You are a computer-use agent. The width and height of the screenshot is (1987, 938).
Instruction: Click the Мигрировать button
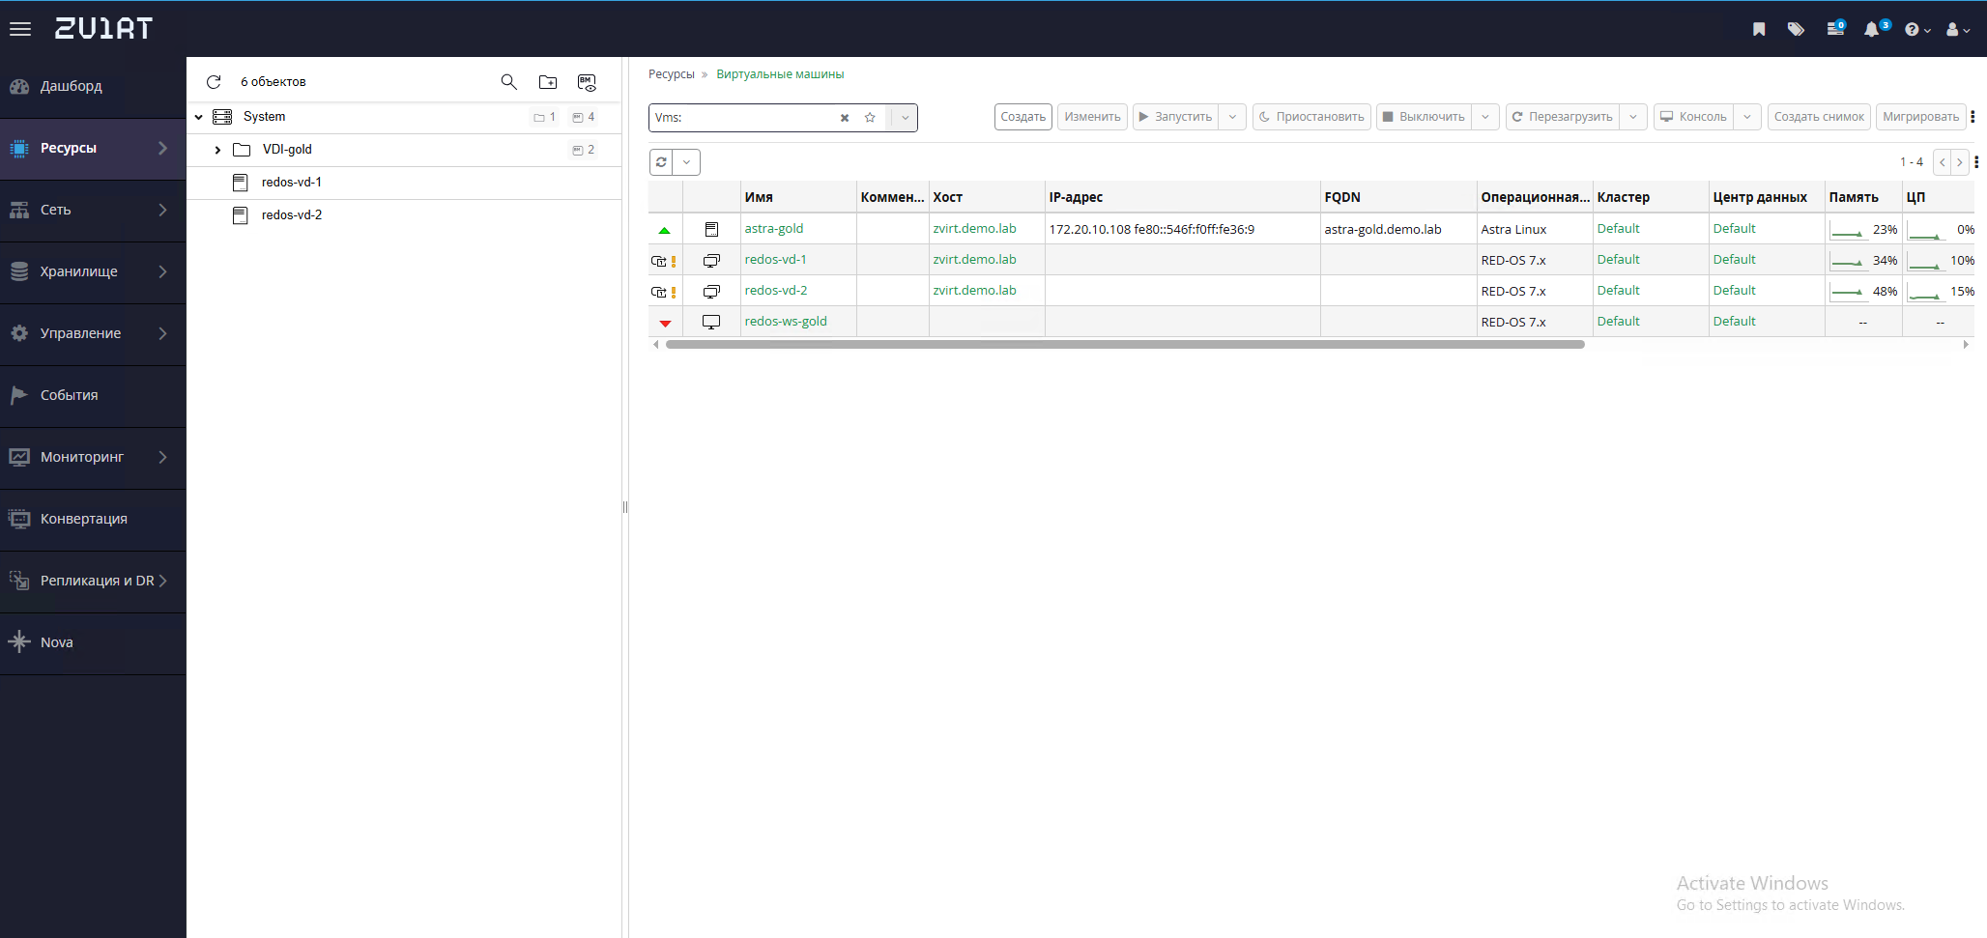click(x=1919, y=117)
